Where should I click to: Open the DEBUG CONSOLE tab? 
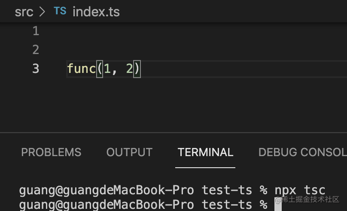[302, 152]
